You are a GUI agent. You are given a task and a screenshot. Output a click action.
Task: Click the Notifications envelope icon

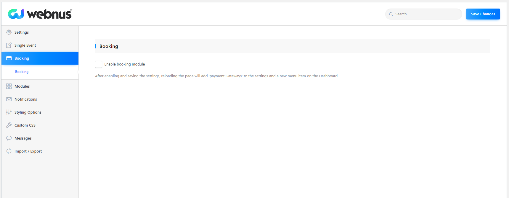(x=9, y=99)
